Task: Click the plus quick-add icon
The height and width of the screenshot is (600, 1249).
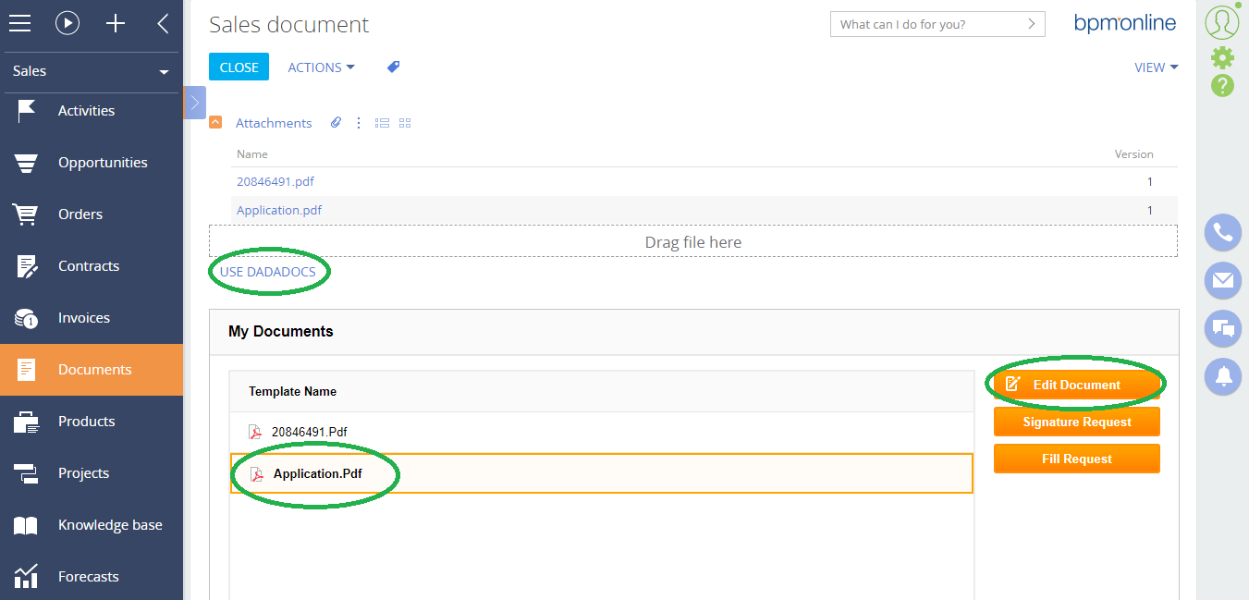Action: (116, 24)
